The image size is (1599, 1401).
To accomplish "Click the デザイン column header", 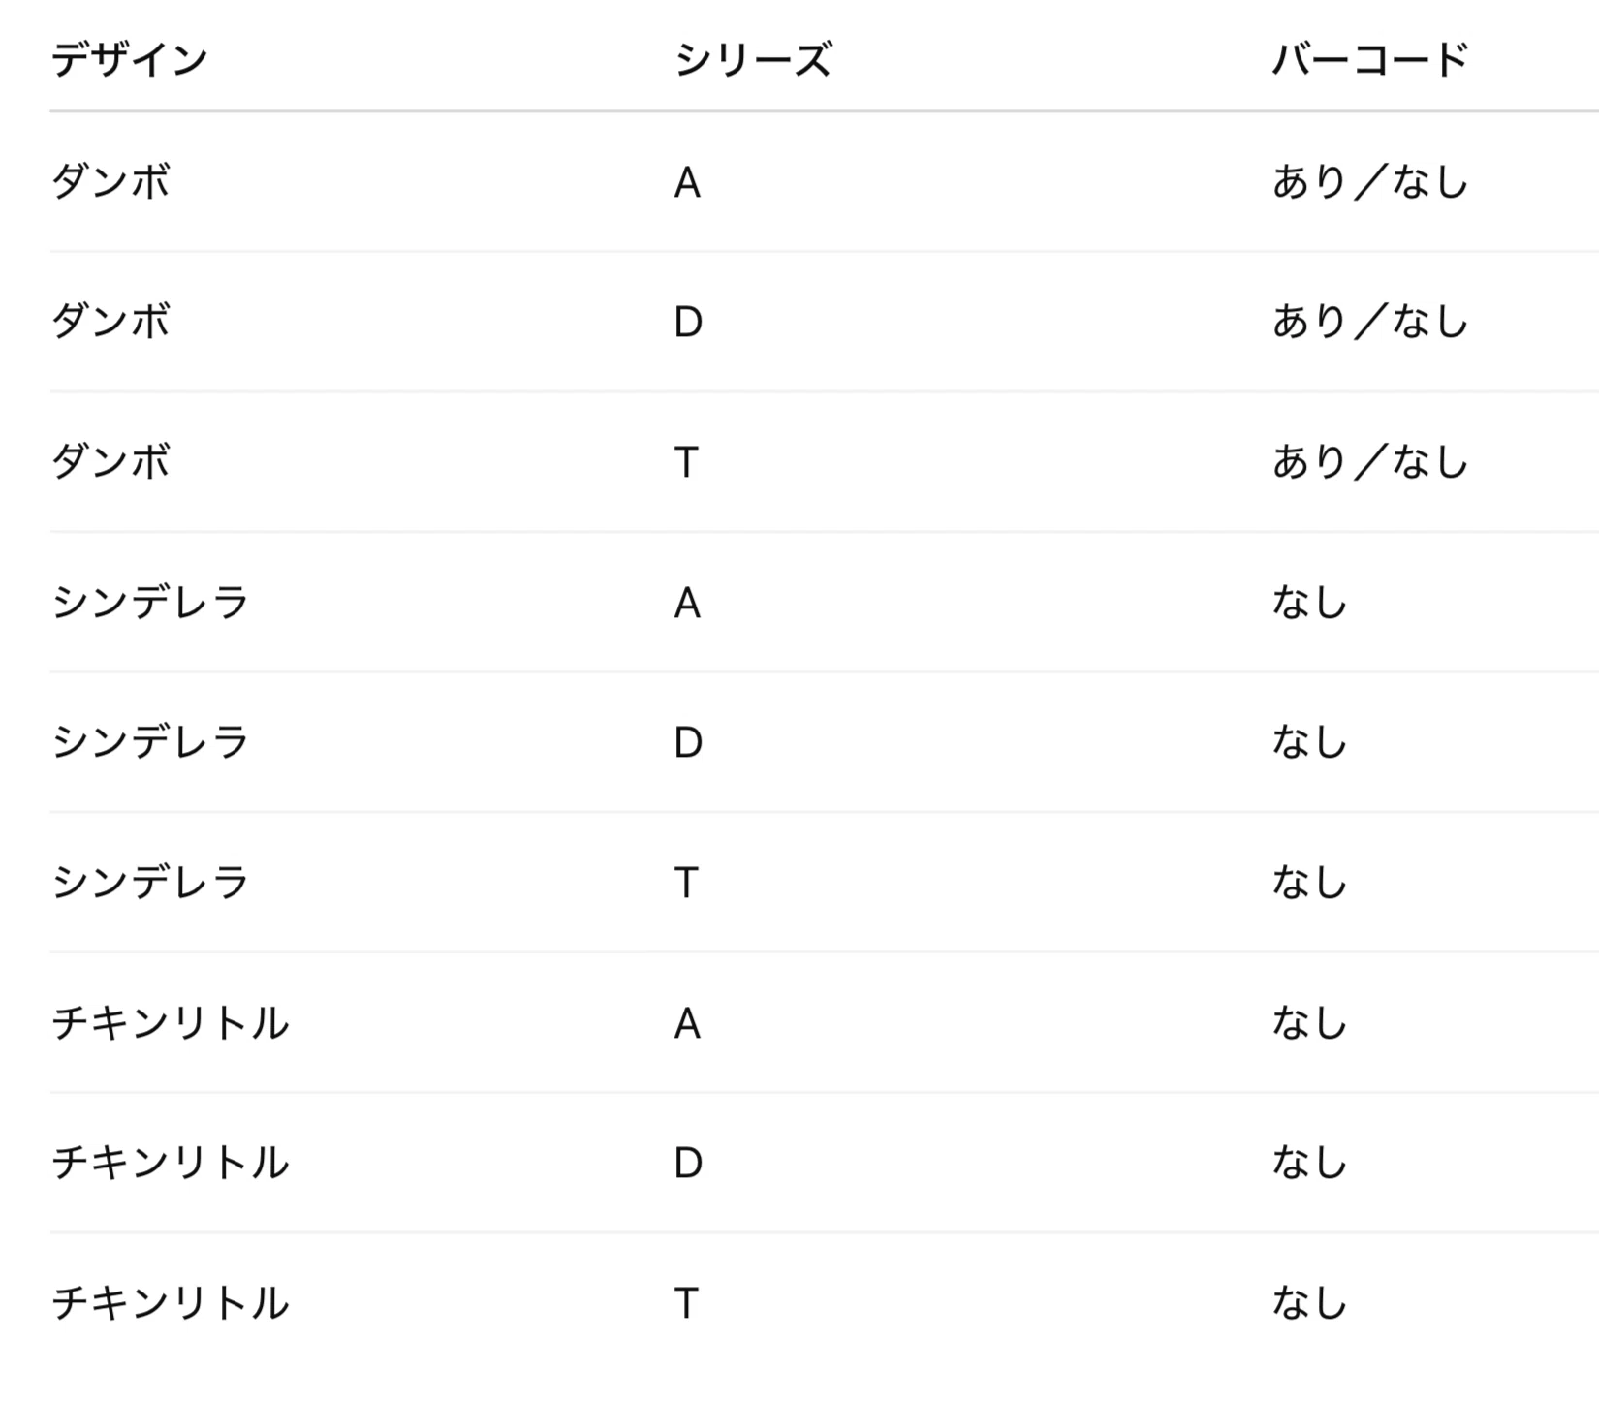I will coord(129,60).
